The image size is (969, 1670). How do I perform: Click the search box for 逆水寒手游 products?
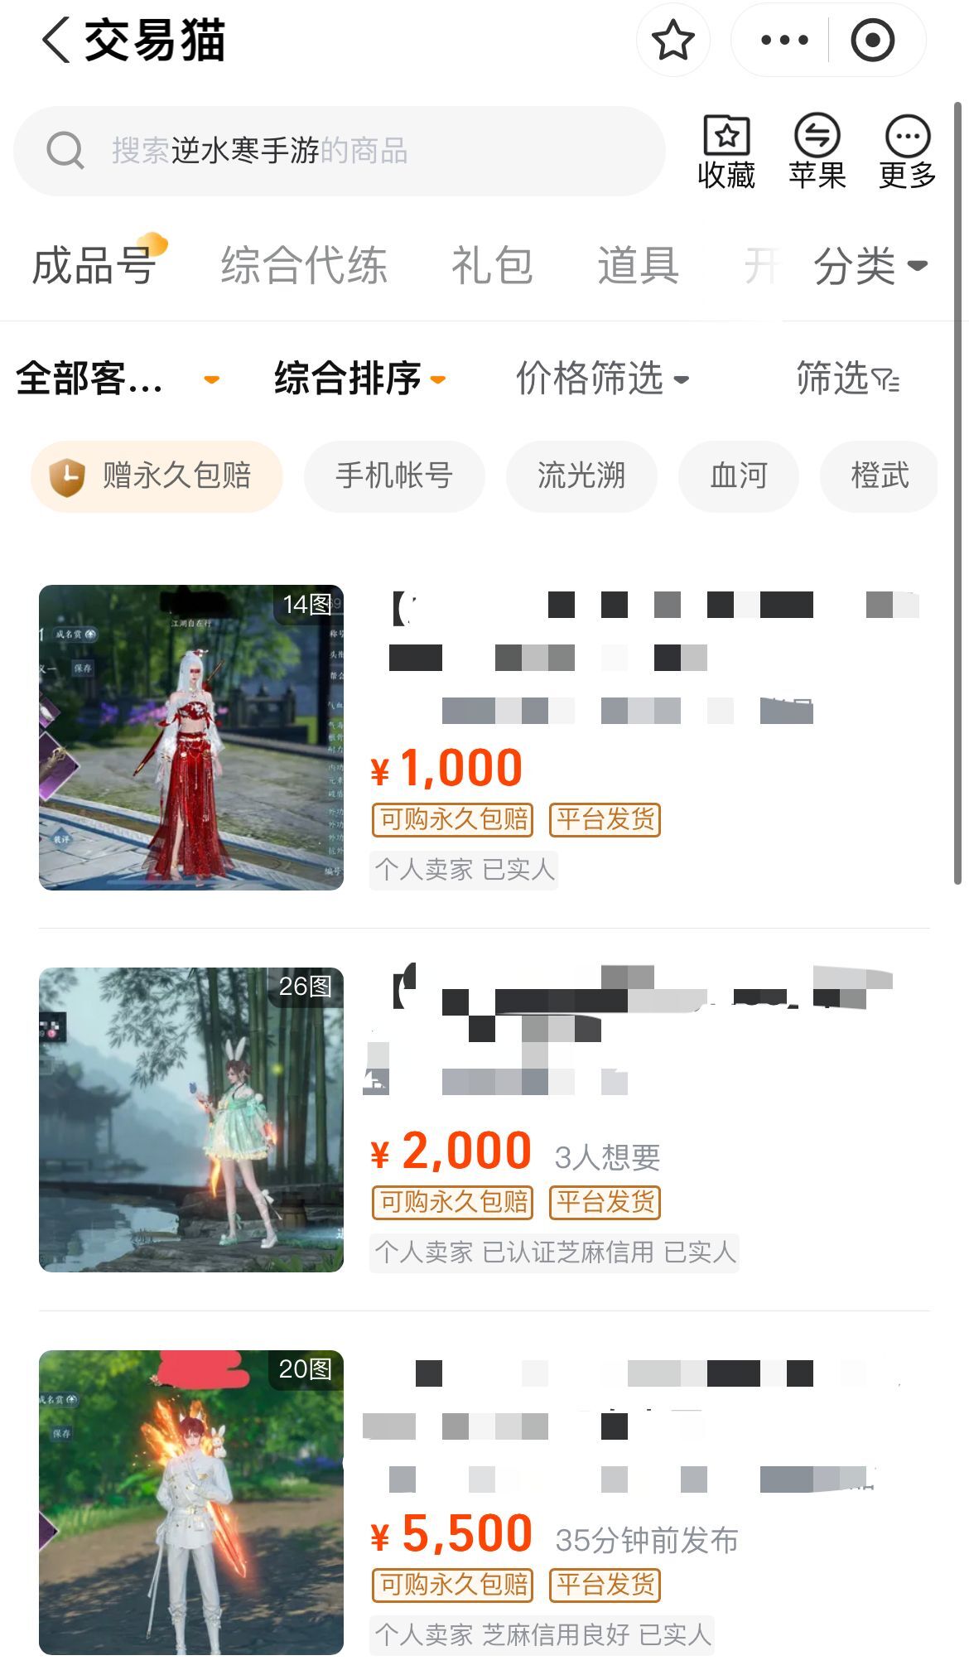[340, 151]
